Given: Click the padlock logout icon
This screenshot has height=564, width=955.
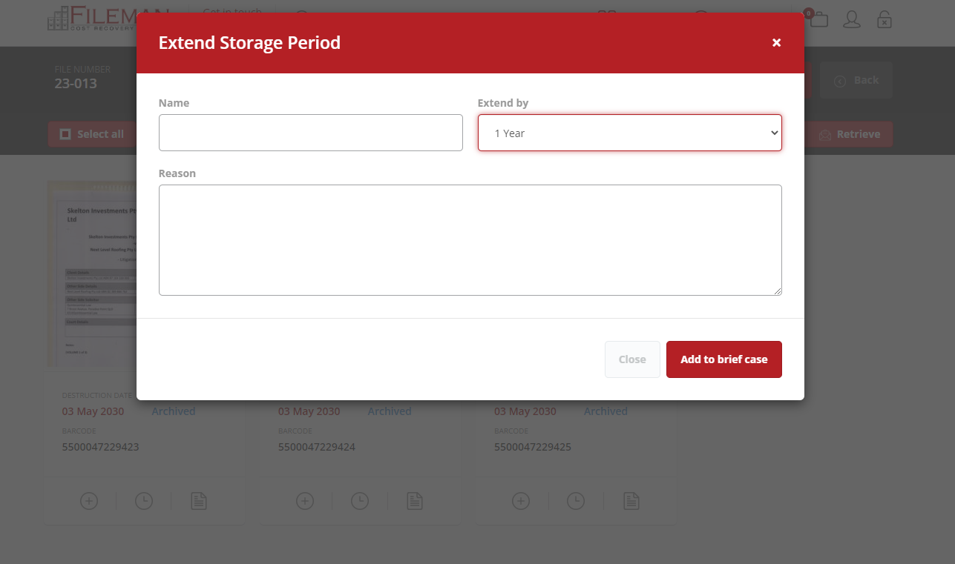Looking at the screenshot, I should tap(884, 20).
